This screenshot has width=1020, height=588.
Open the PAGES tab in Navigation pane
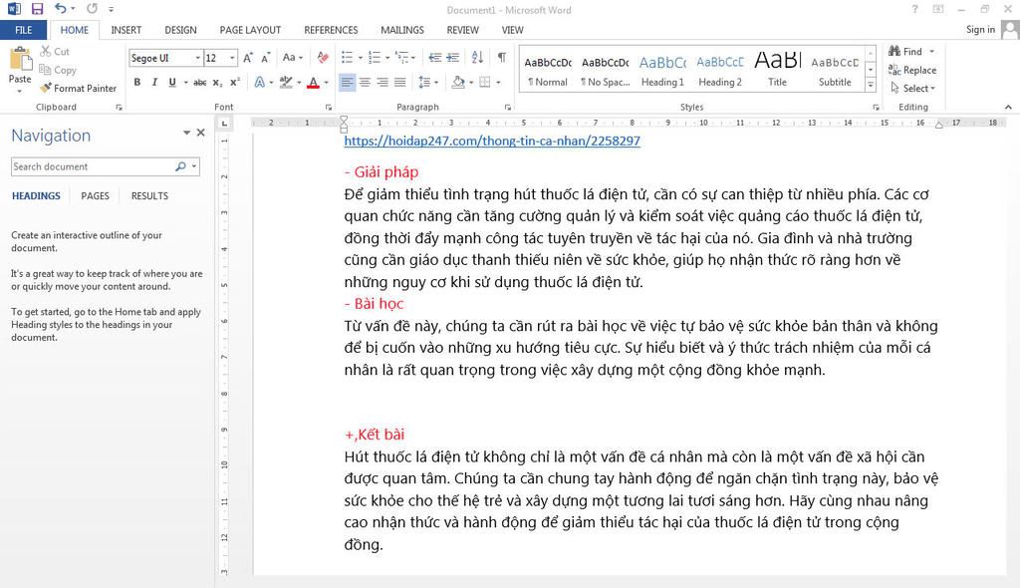click(x=95, y=196)
